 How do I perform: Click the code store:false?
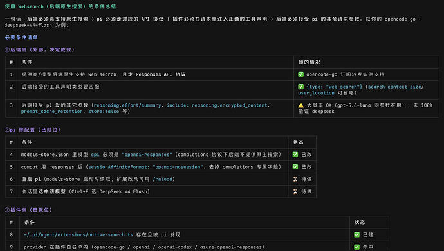pyautogui.click(x=104, y=111)
